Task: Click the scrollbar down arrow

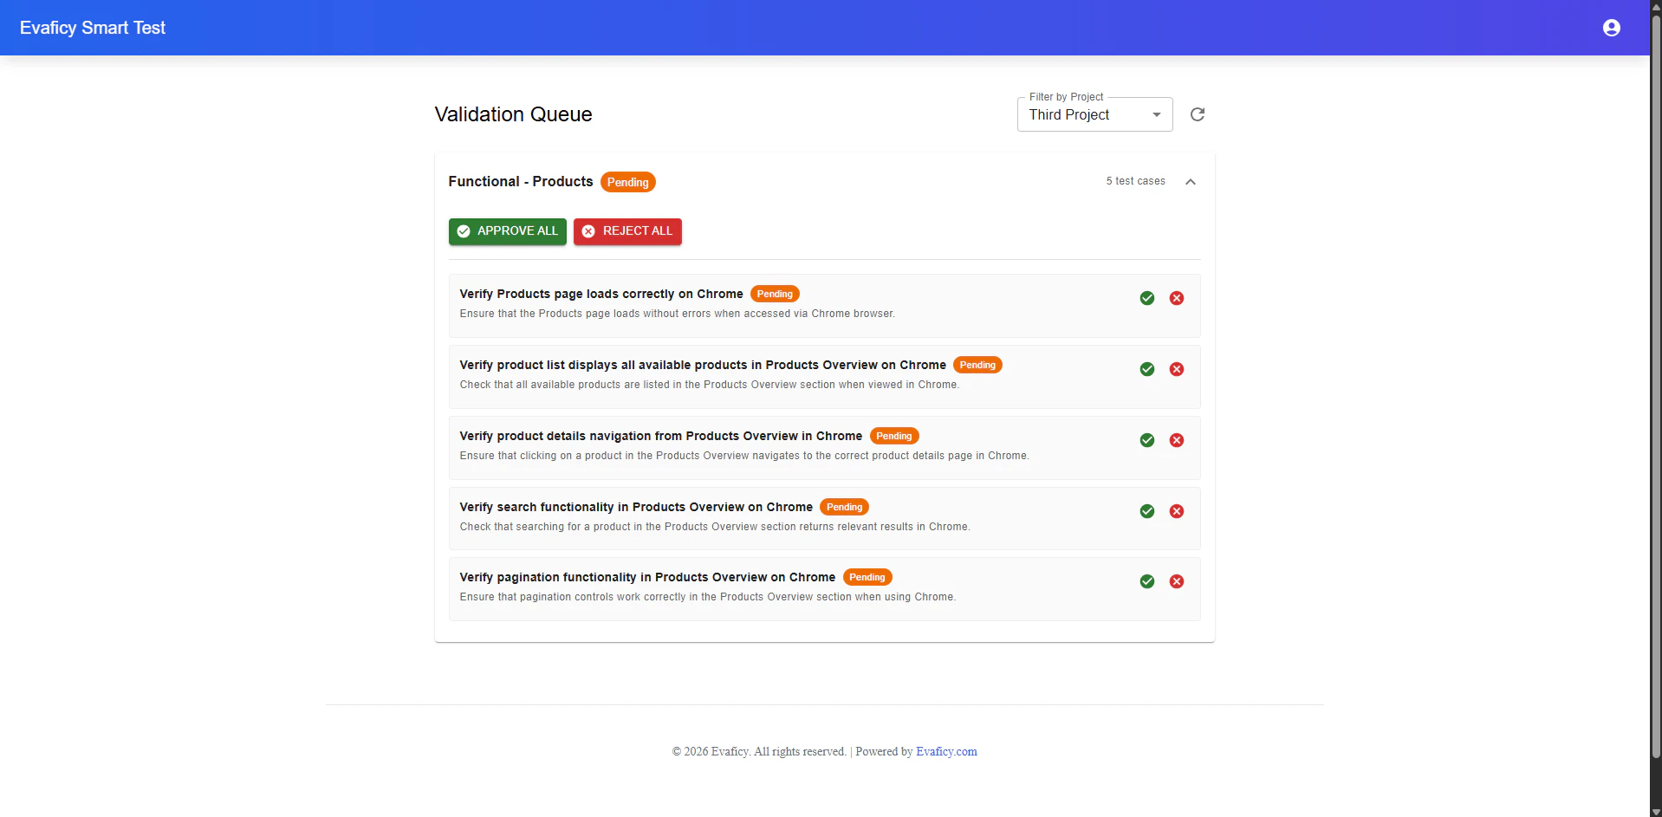Action: 1656,811
